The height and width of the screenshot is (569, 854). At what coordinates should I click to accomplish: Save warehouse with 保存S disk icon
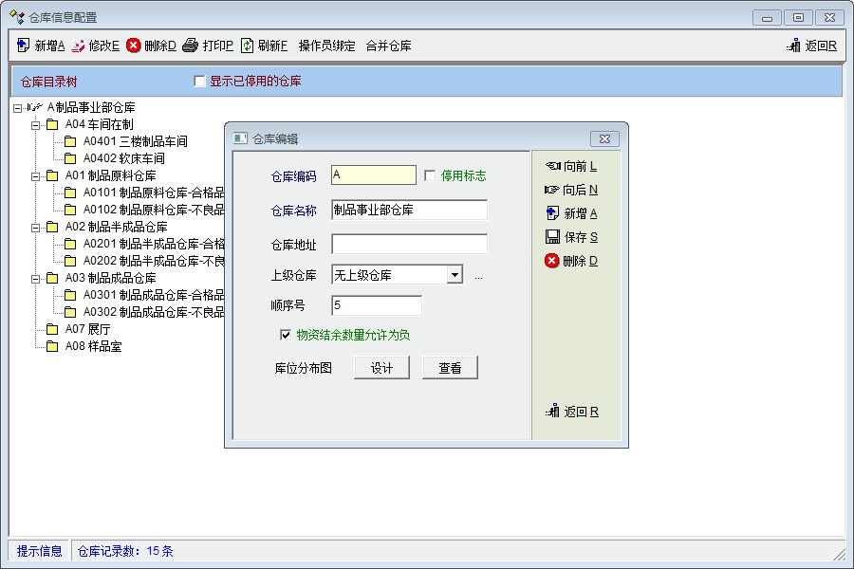[x=552, y=237]
